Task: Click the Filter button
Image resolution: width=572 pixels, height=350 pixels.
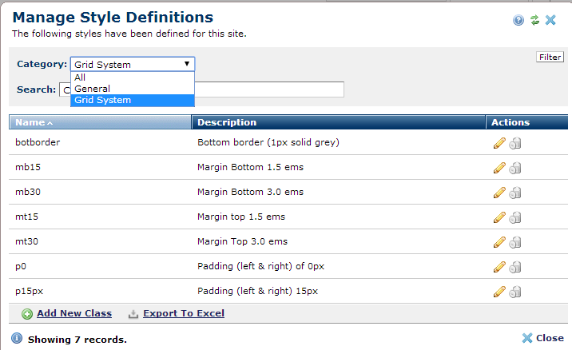Action: tap(550, 57)
